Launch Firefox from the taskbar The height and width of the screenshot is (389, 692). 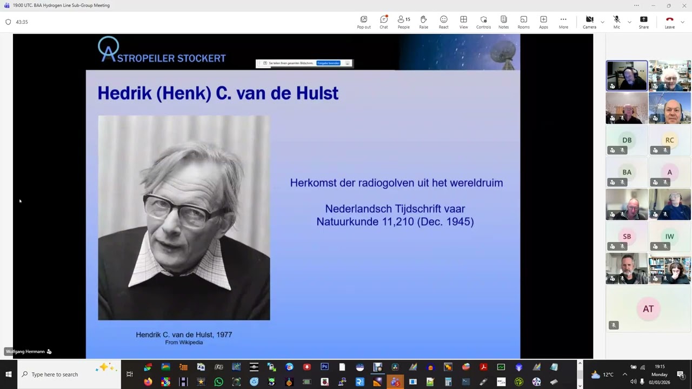148,382
